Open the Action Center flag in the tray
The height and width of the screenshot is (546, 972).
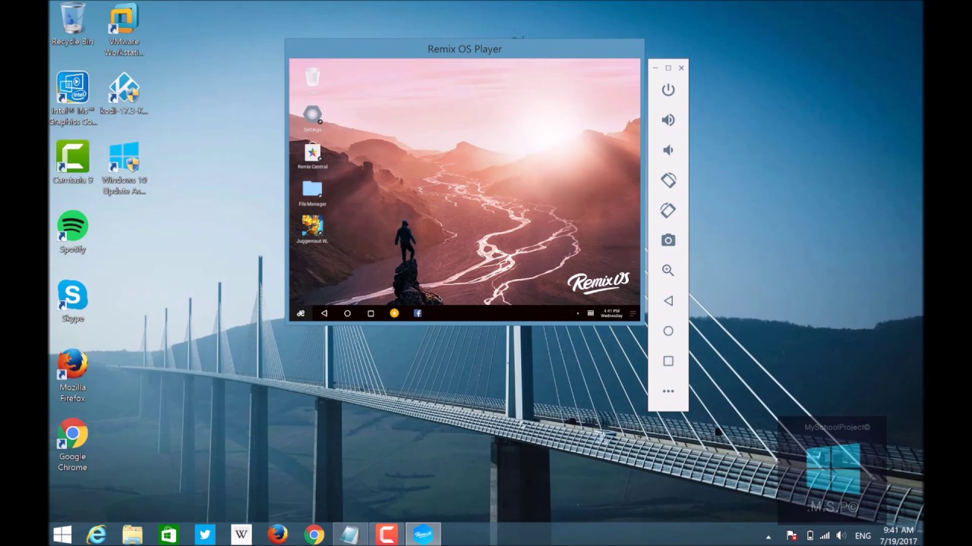click(x=792, y=536)
